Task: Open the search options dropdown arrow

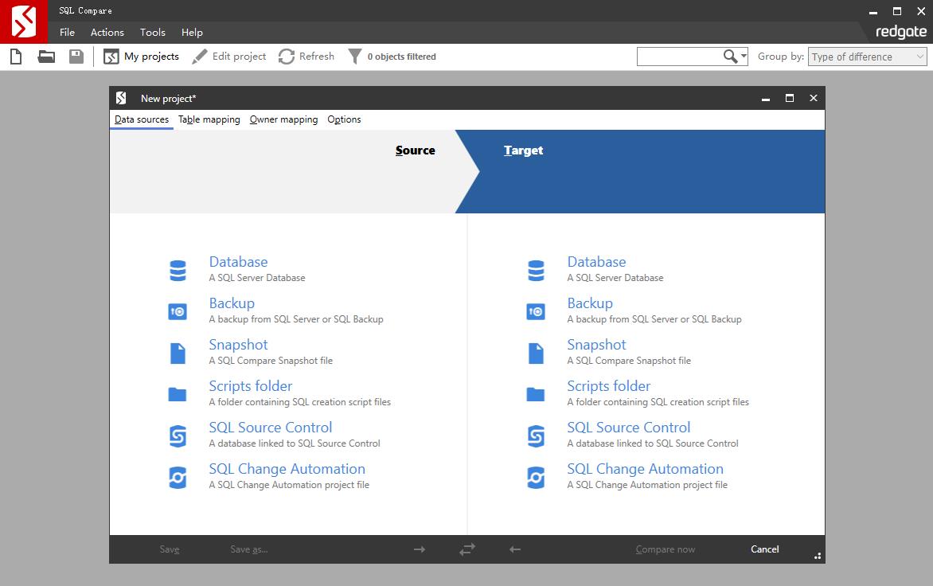Action: (744, 57)
